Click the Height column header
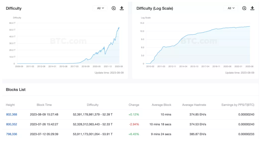The width and height of the screenshot is (261, 141). click(x=10, y=105)
